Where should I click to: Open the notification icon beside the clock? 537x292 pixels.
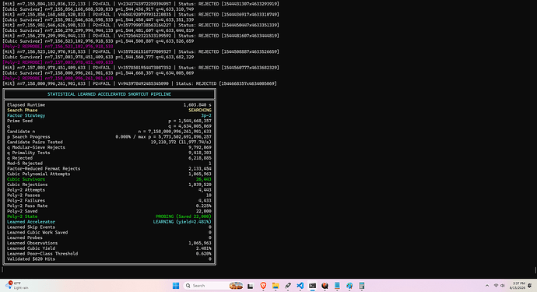[530, 286]
